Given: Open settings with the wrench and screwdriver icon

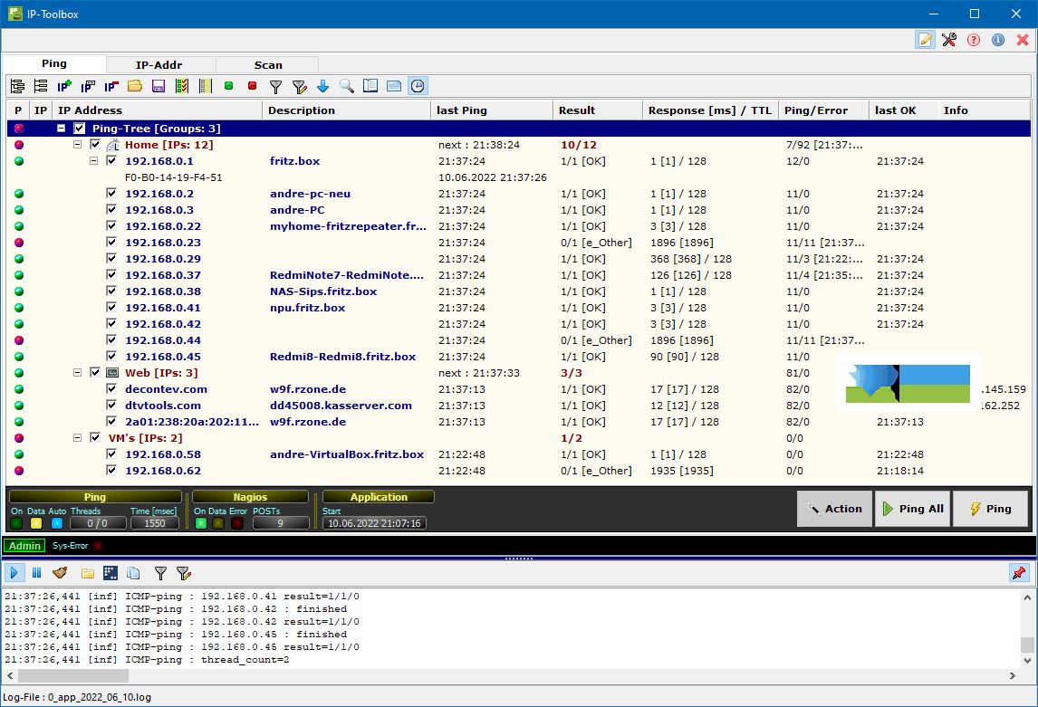Looking at the screenshot, I should [x=949, y=40].
